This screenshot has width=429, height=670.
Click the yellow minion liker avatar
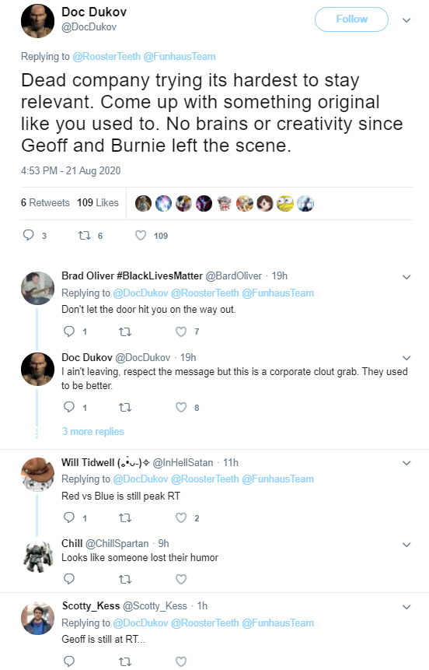click(x=285, y=203)
